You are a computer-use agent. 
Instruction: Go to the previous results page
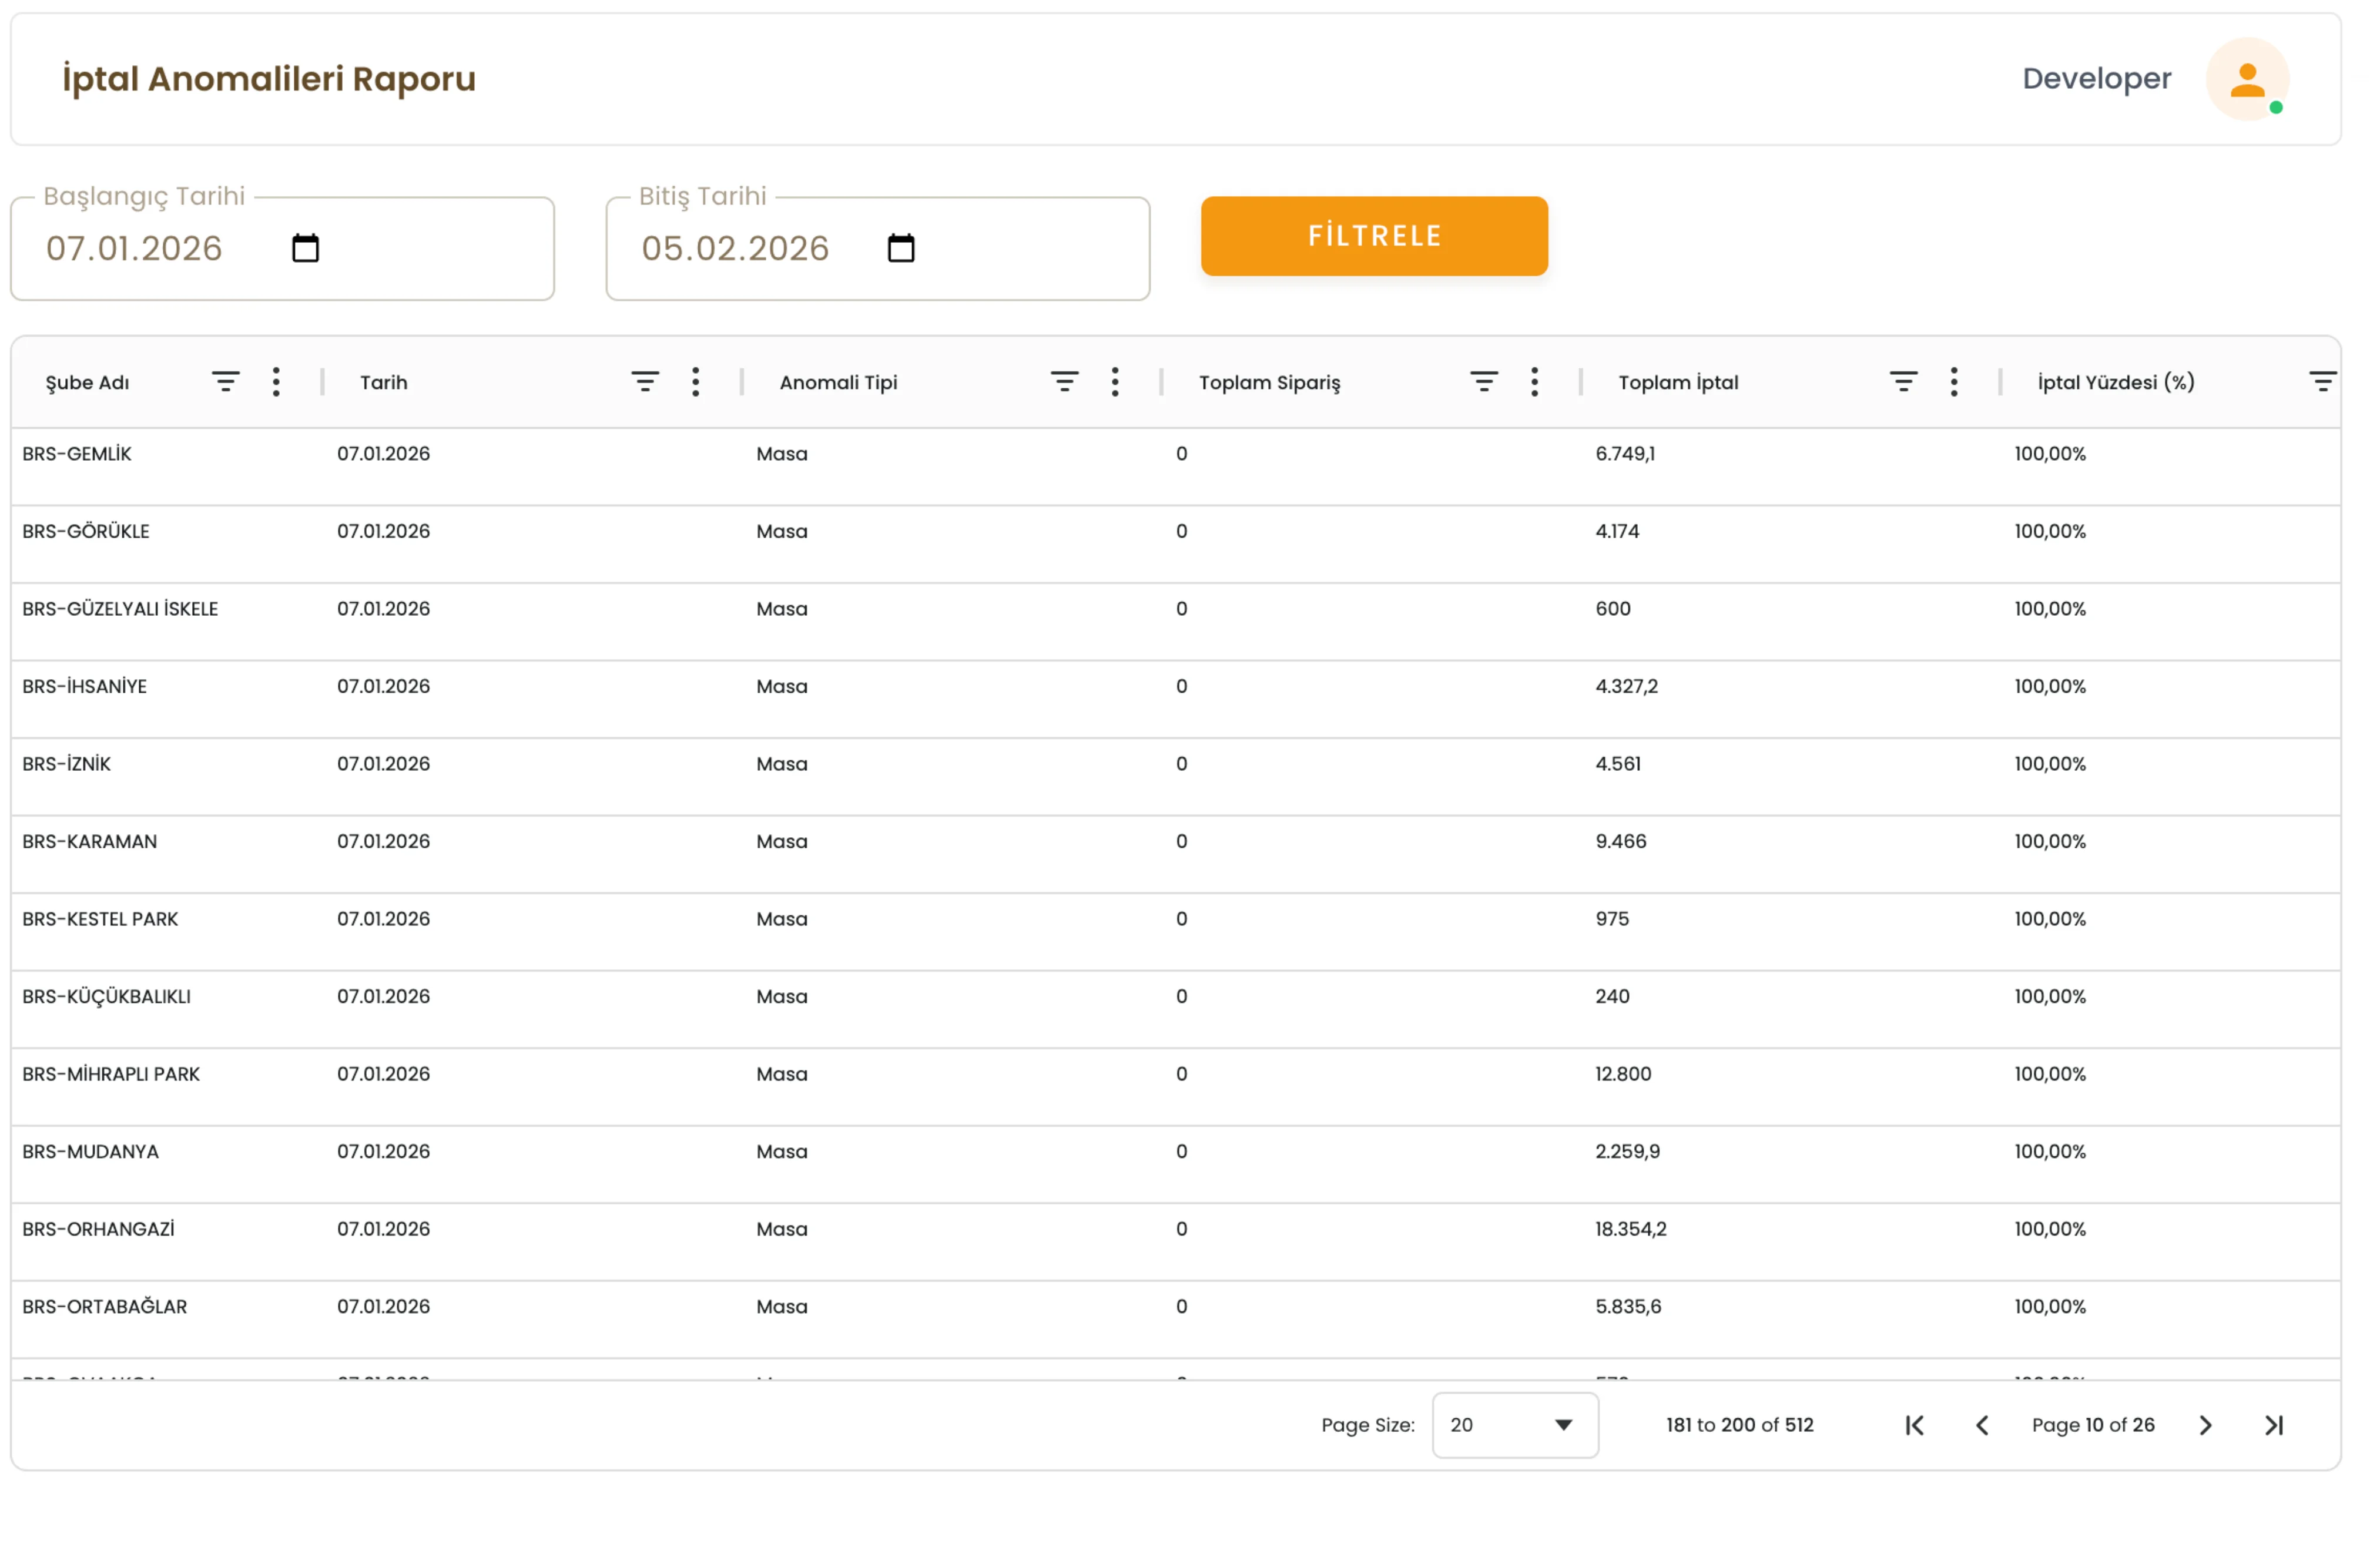(x=1982, y=1425)
